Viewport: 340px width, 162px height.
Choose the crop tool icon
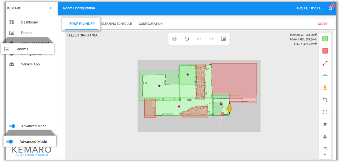click(325, 100)
